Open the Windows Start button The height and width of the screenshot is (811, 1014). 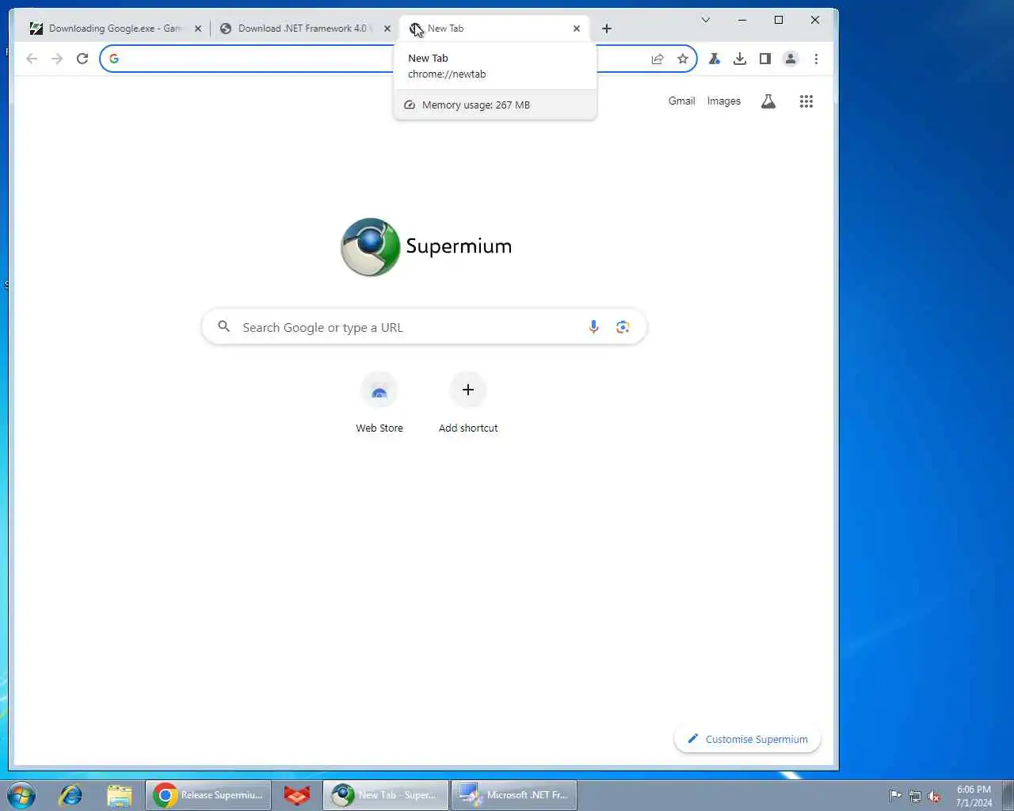[21, 795]
